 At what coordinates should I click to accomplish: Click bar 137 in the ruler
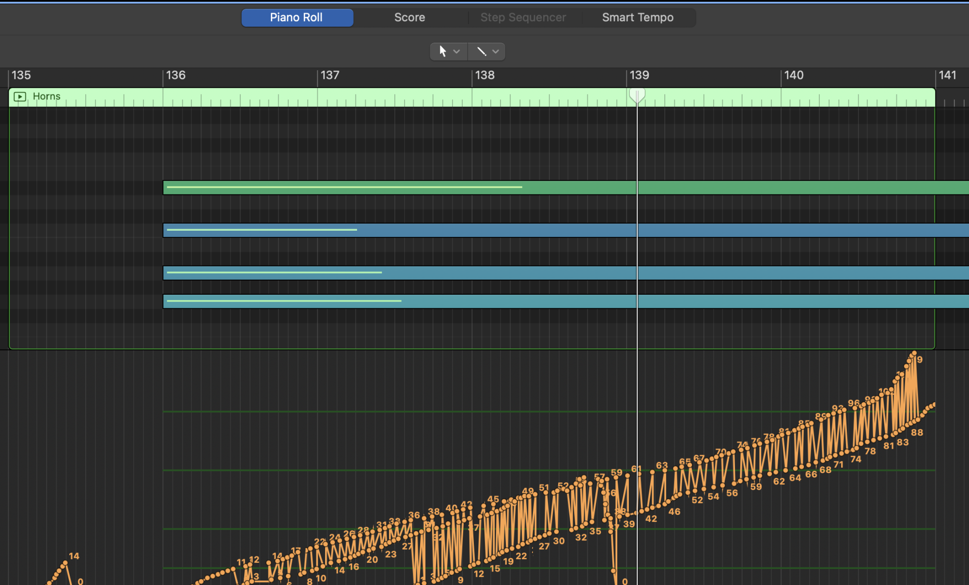pyautogui.click(x=330, y=75)
